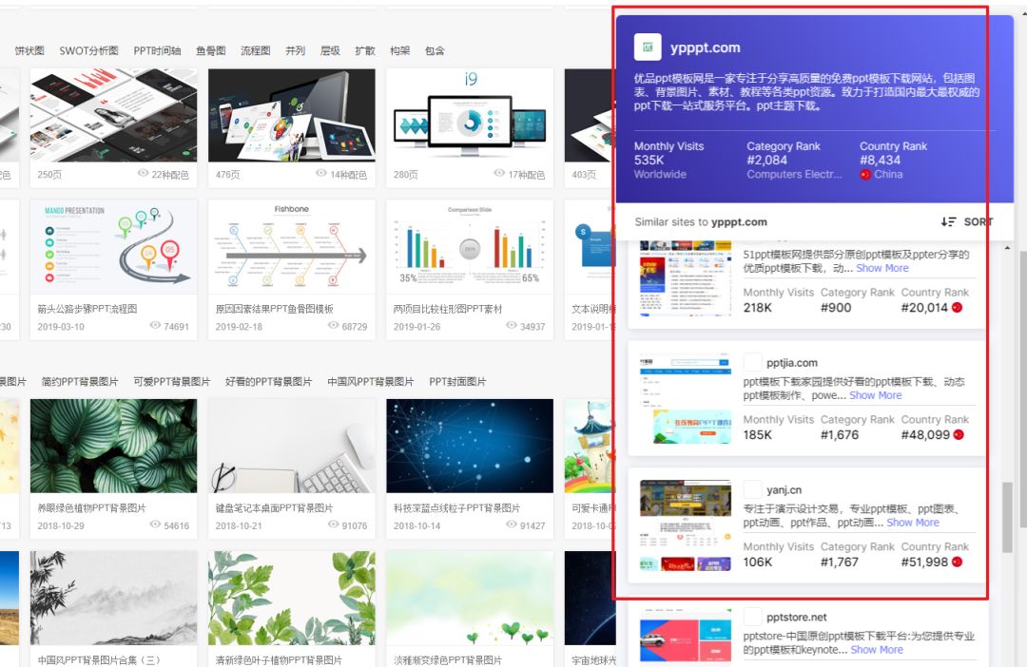Click the comparison bar chart thumbnail
The width and height of the screenshot is (1027, 667).
click(470, 247)
